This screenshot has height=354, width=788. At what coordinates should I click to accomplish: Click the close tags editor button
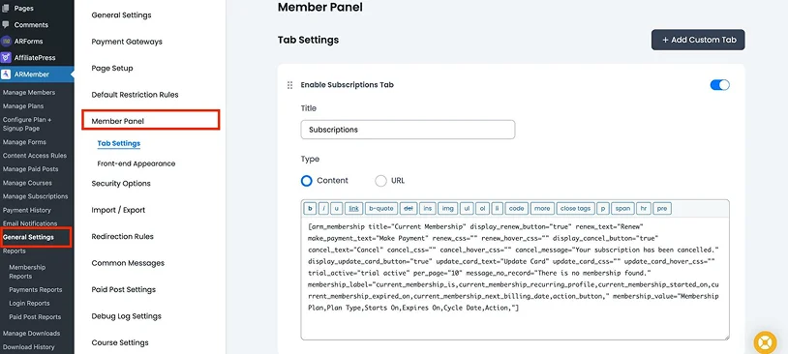click(575, 208)
